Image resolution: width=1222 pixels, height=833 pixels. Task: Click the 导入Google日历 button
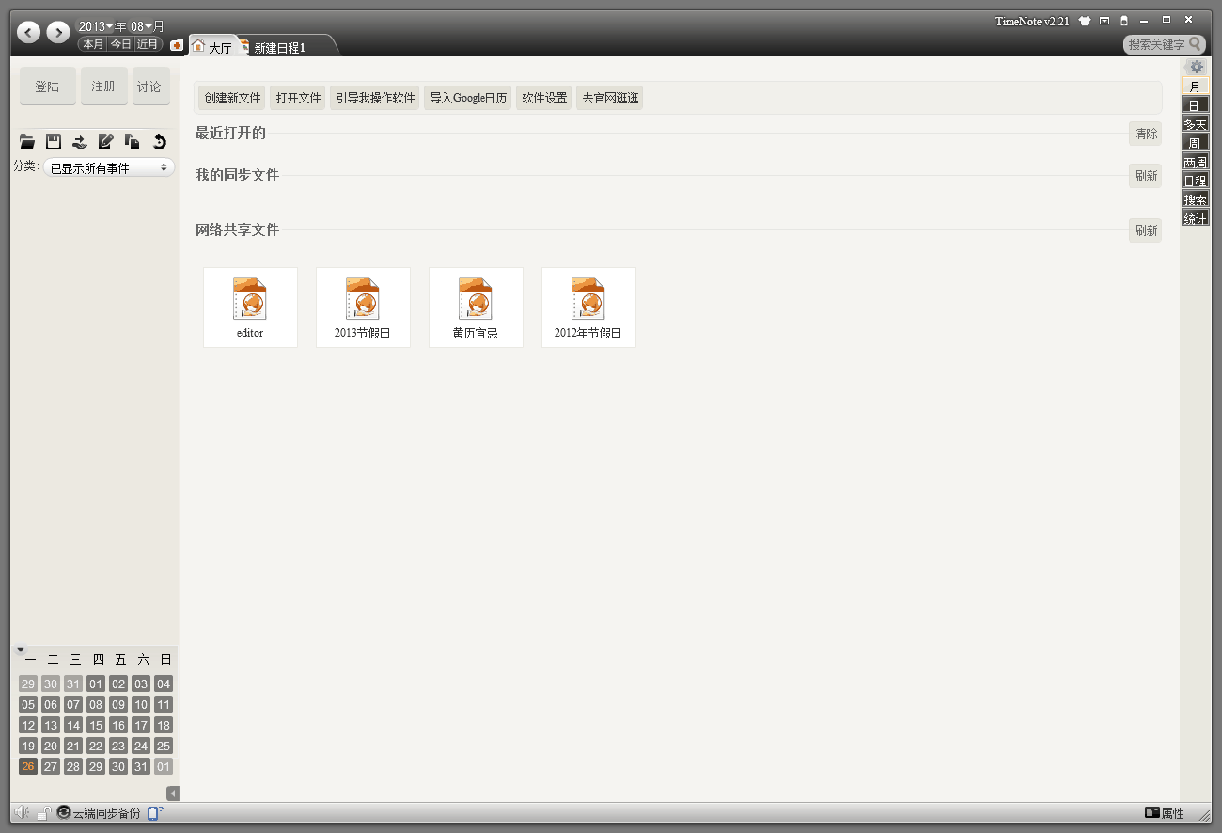tap(468, 98)
